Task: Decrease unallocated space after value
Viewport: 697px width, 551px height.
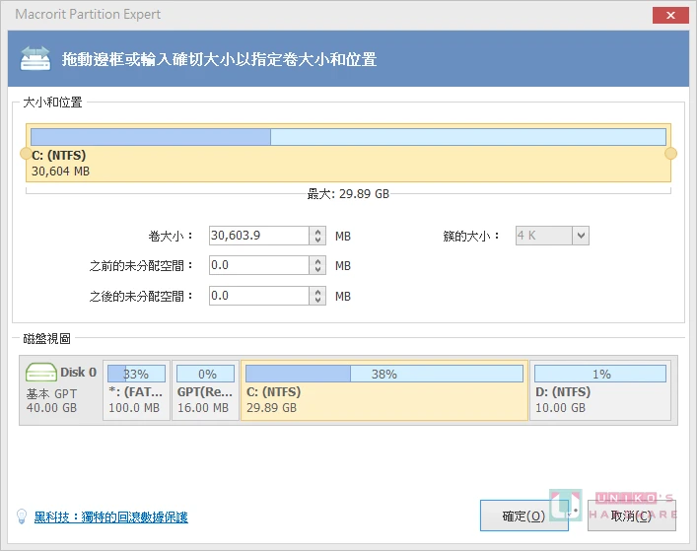Action: (x=317, y=300)
